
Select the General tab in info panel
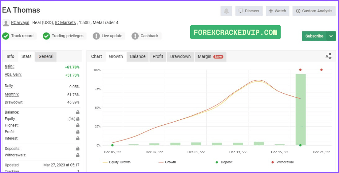click(46, 57)
